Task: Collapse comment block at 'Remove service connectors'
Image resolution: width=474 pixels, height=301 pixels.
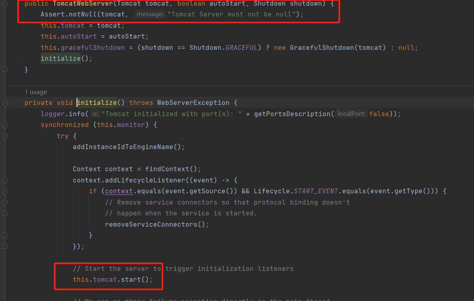Action: pyautogui.click(x=5, y=203)
